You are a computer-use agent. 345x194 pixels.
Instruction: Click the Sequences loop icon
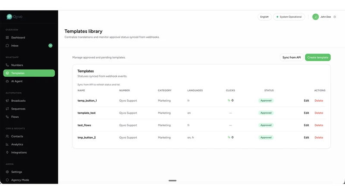tap(7, 109)
